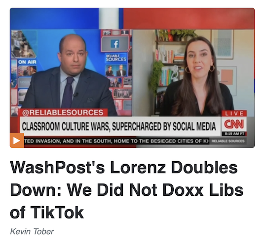Click the red CNN logo
264x247 pixels.
point(234,124)
